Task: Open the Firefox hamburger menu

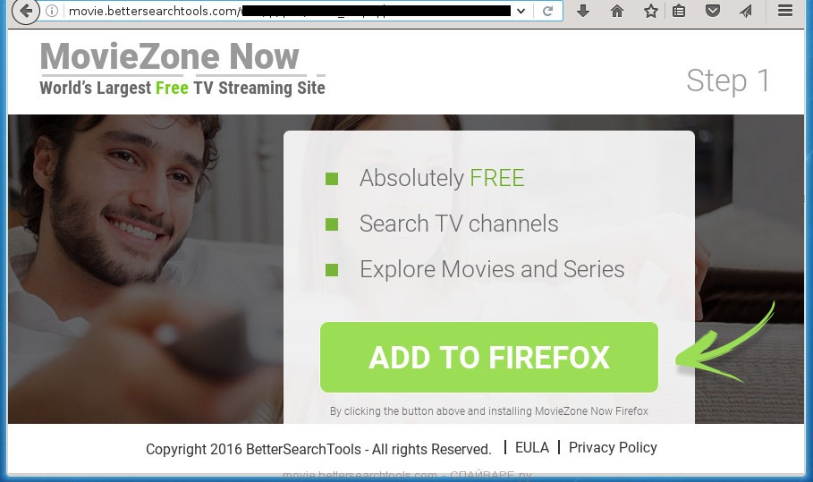Action: pyautogui.click(x=785, y=11)
